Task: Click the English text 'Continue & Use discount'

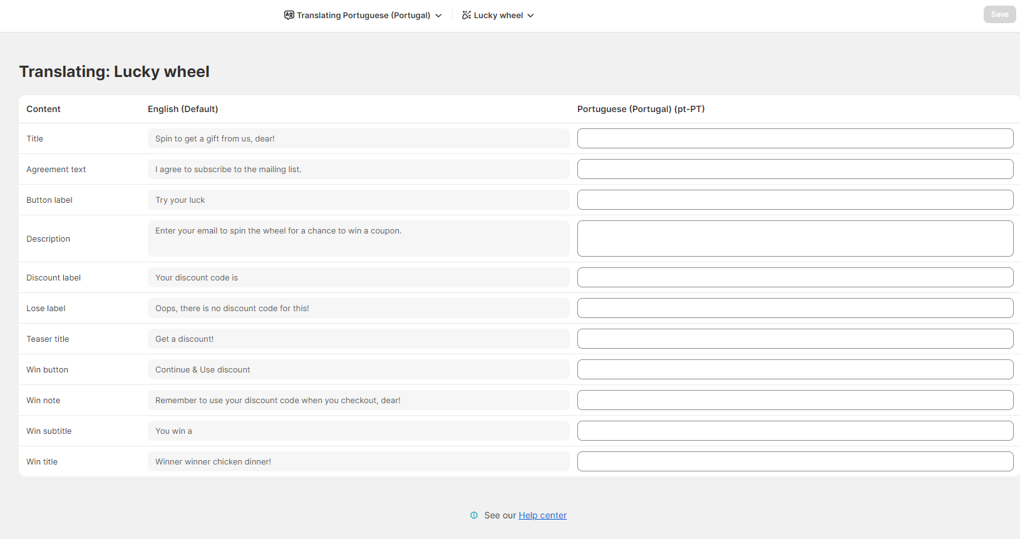Action: pos(203,370)
